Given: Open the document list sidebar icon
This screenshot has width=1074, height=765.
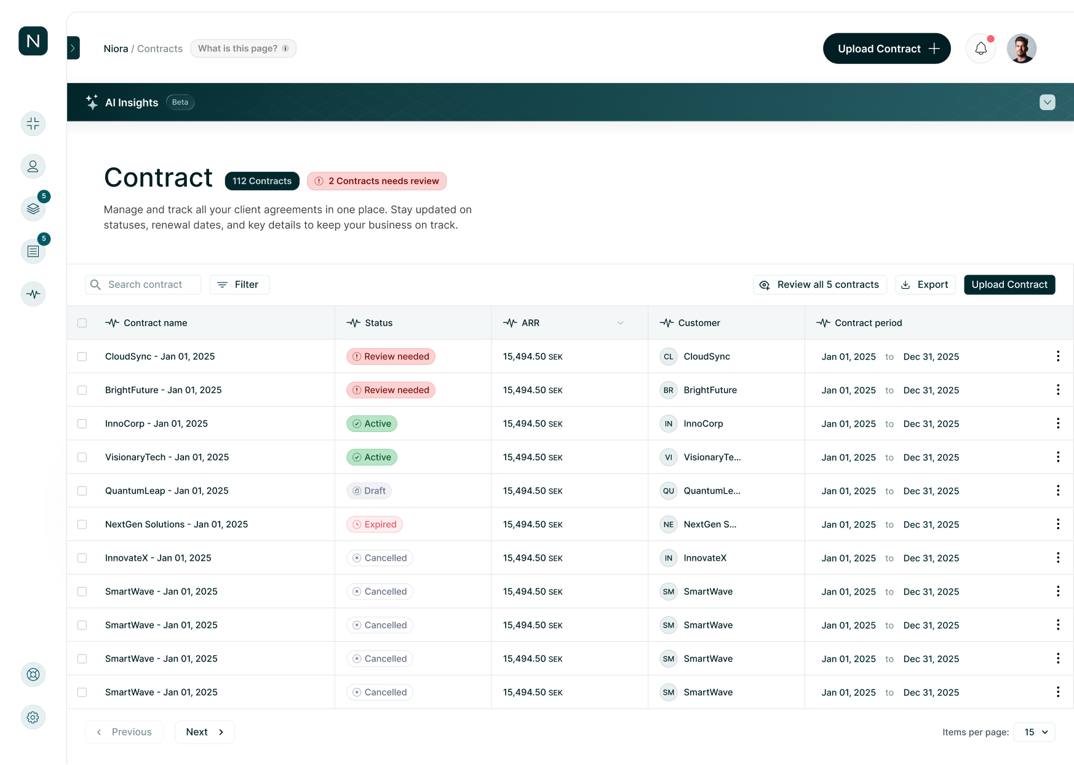Looking at the screenshot, I should point(33,251).
